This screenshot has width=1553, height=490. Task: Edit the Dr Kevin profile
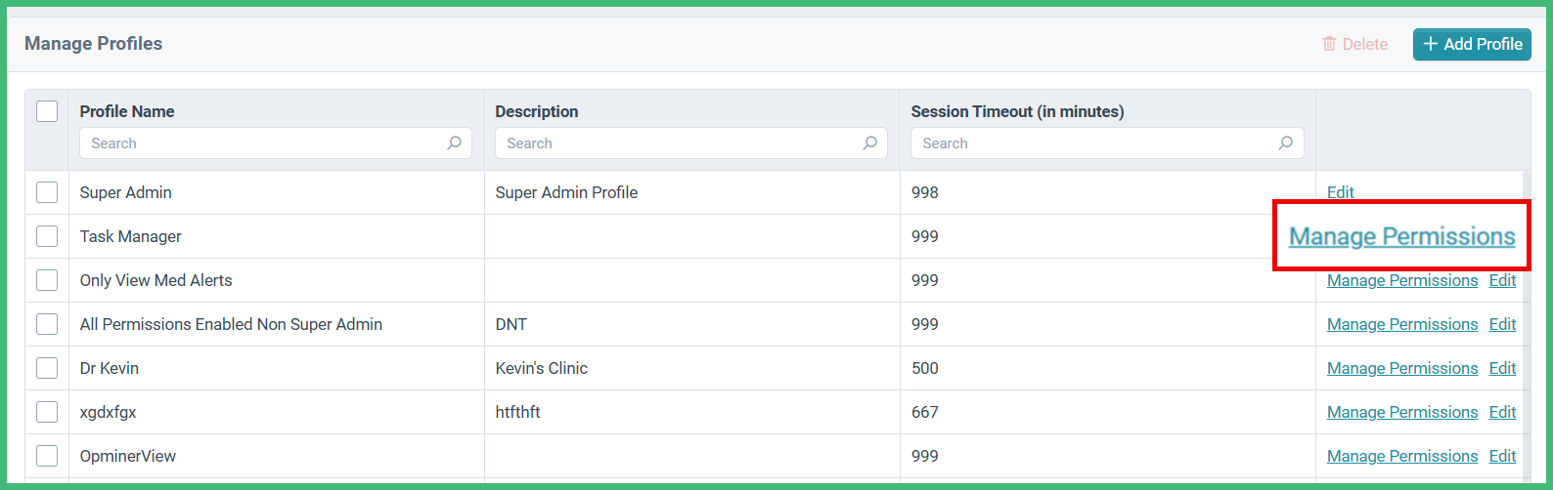(1502, 368)
